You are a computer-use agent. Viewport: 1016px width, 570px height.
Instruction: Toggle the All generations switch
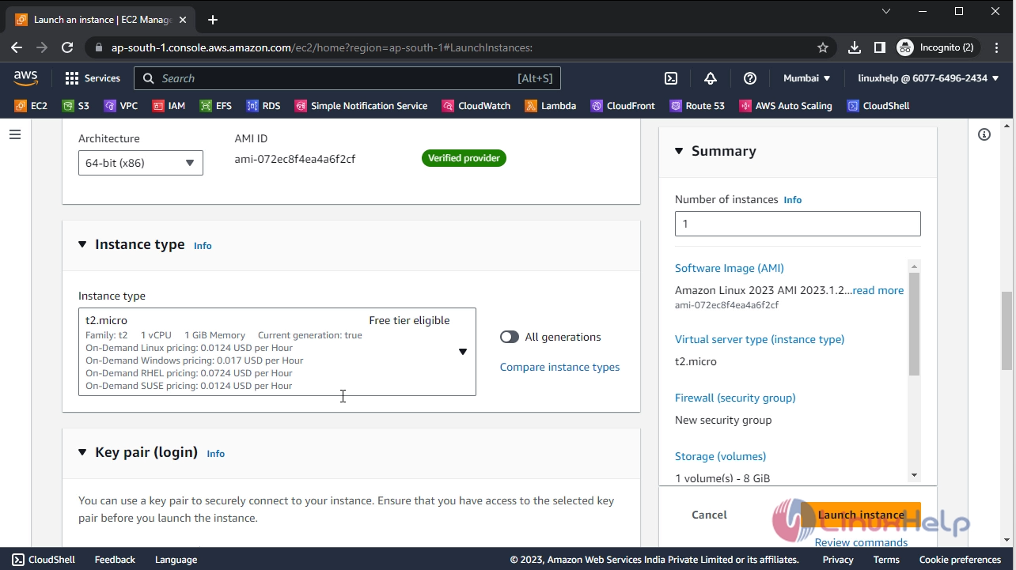510,337
